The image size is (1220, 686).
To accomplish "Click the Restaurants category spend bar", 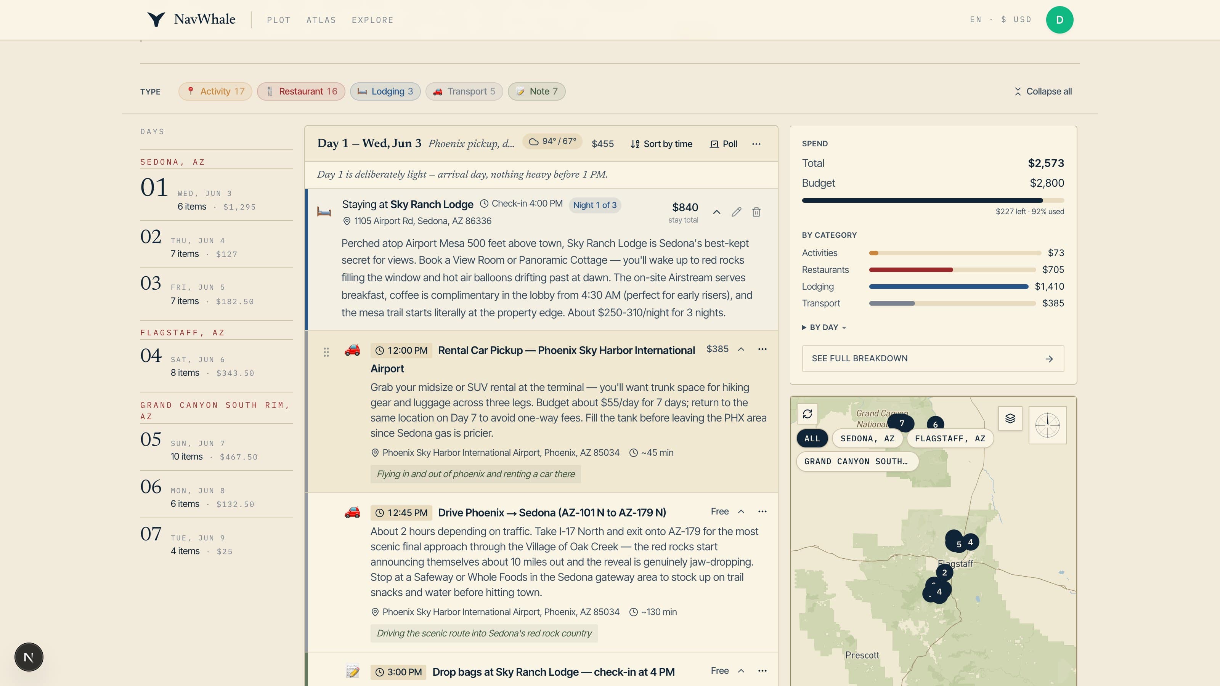I will click(x=952, y=270).
